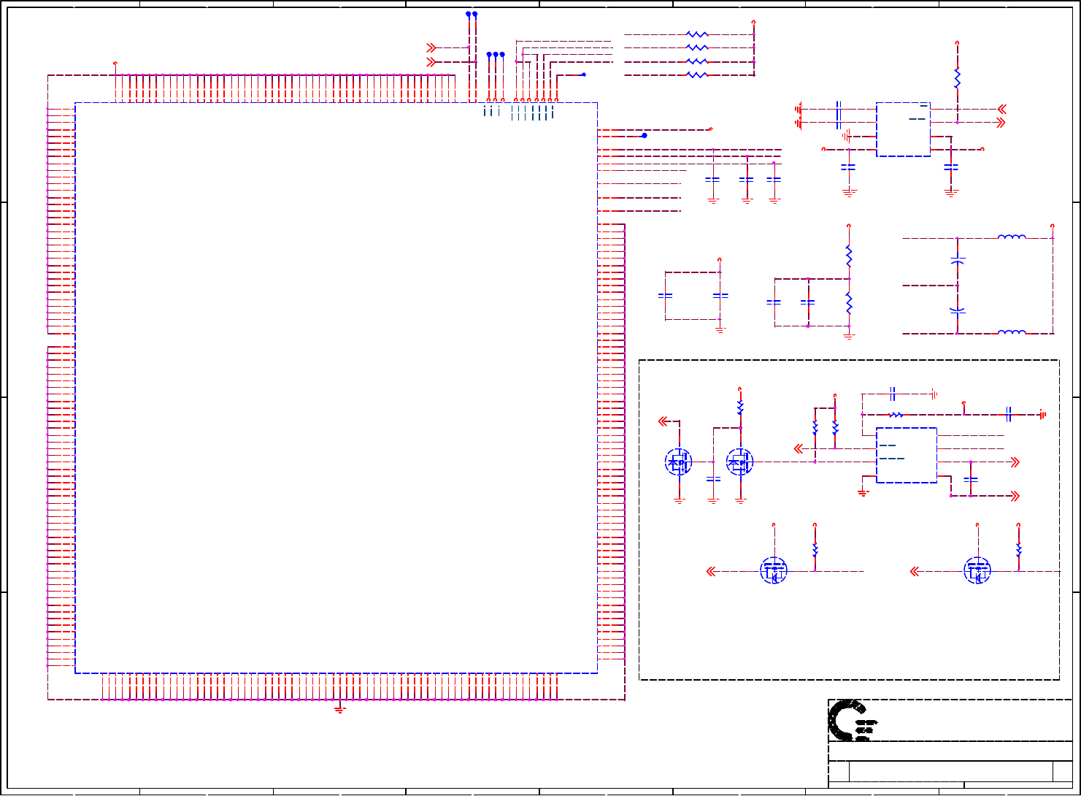Click the small IC block in the top-right circuit
The image size is (1081, 796).
[x=903, y=129]
